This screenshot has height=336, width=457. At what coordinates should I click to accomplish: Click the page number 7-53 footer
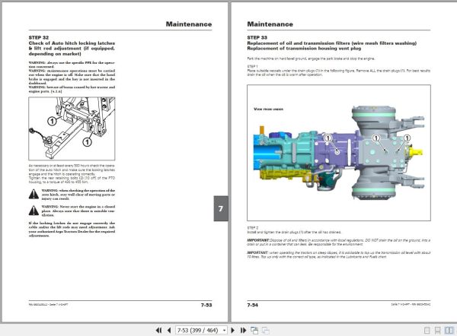pos(206,305)
